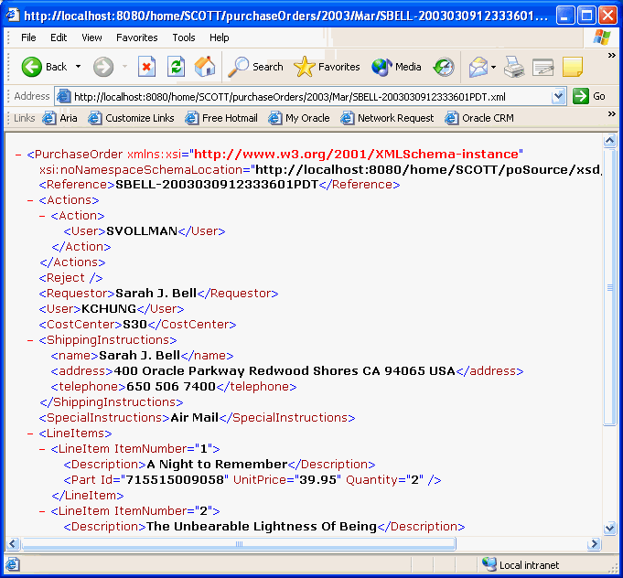Open the Favorites menu

[136, 37]
